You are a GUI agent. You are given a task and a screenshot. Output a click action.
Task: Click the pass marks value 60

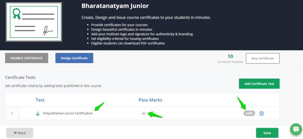pyautogui.click(x=143, y=113)
